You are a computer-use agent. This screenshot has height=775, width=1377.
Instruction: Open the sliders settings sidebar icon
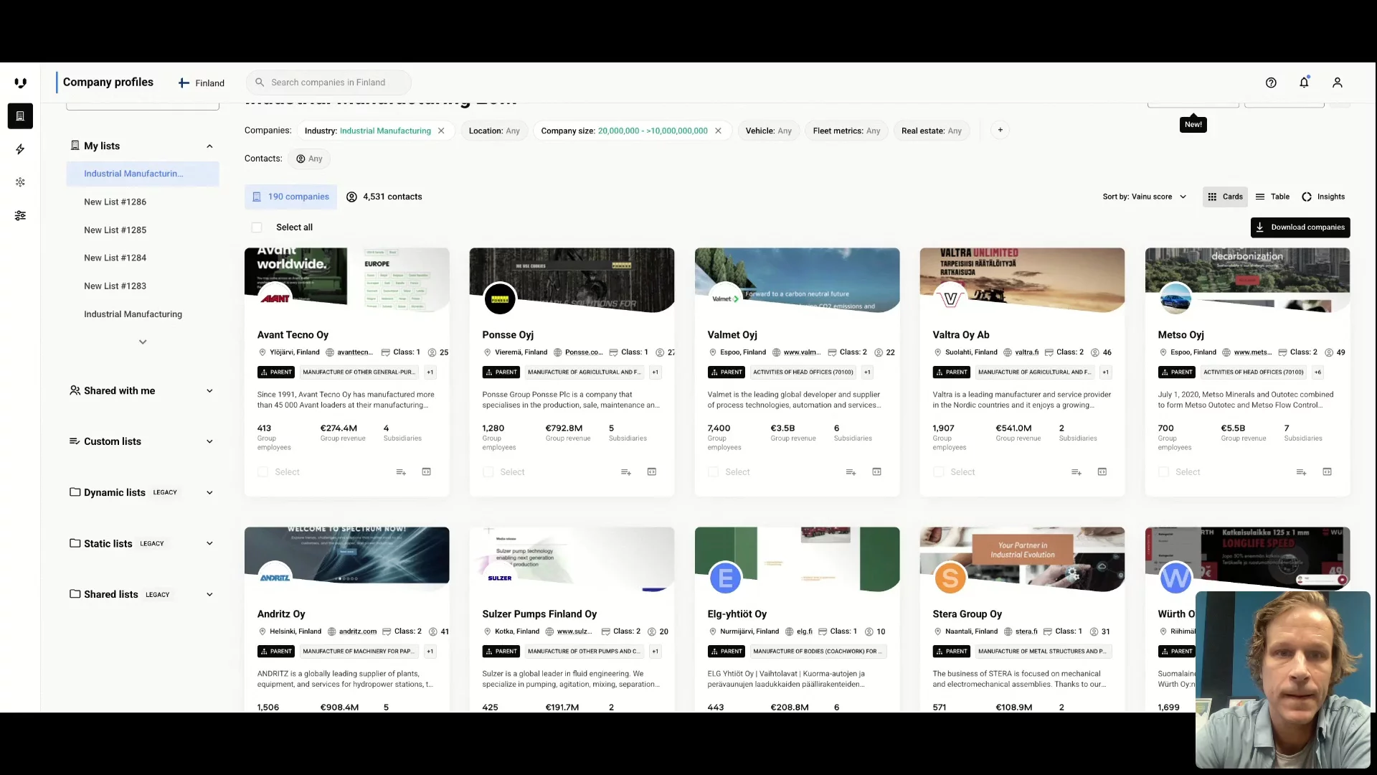[x=20, y=215]
